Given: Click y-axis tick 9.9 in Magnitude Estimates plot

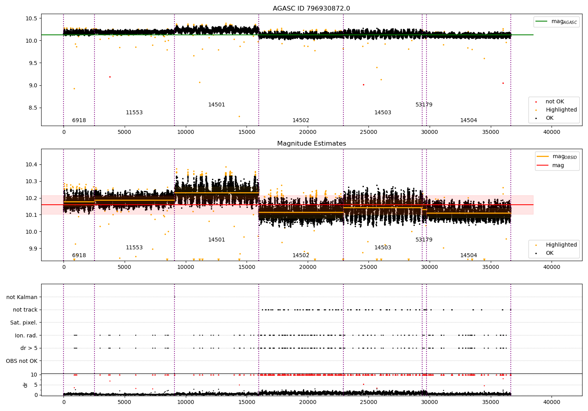Looking at the screenshot, I should [x=33, y=249].
